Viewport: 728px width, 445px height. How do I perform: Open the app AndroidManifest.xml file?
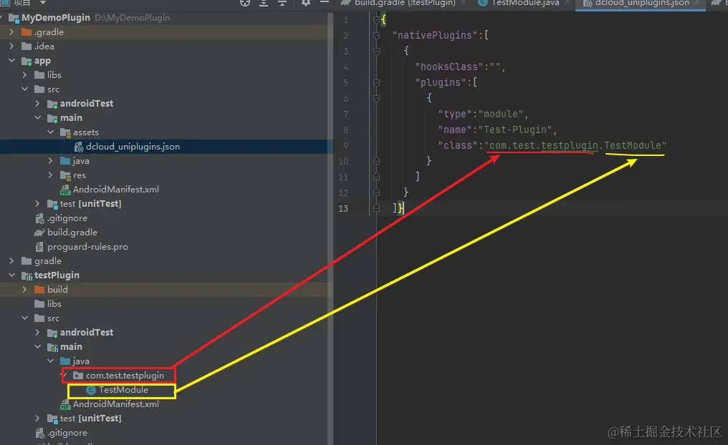pyautogui.click(x=115, y=189)
